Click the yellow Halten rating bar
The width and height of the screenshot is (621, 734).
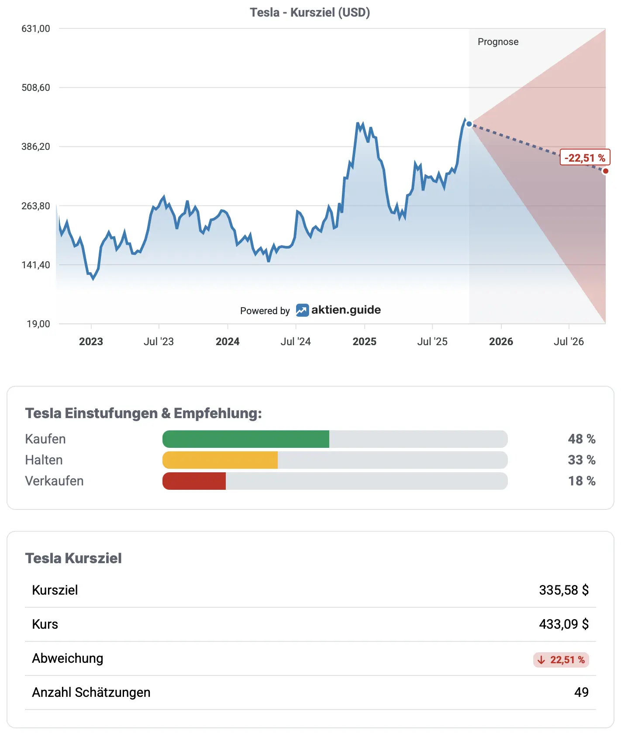(220, 460)
